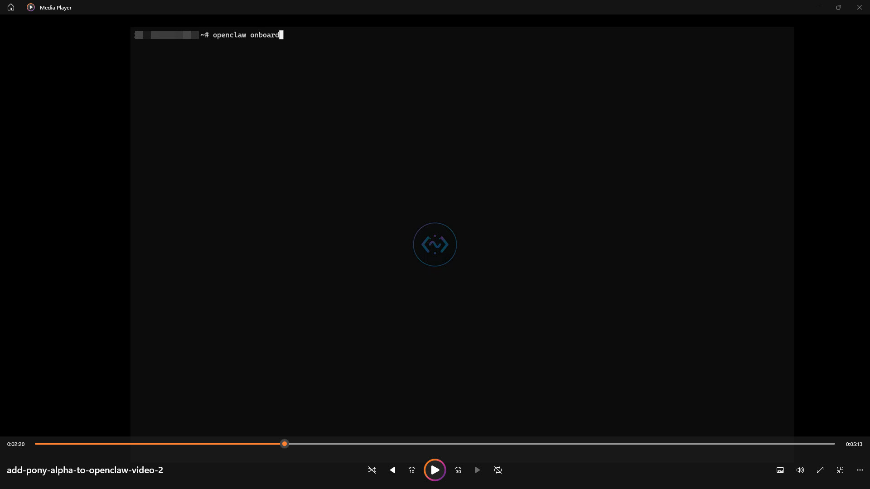This screenshot has width=870, height=489.
Task: Mute audio using the speaker icon
Action: point(800,470)
